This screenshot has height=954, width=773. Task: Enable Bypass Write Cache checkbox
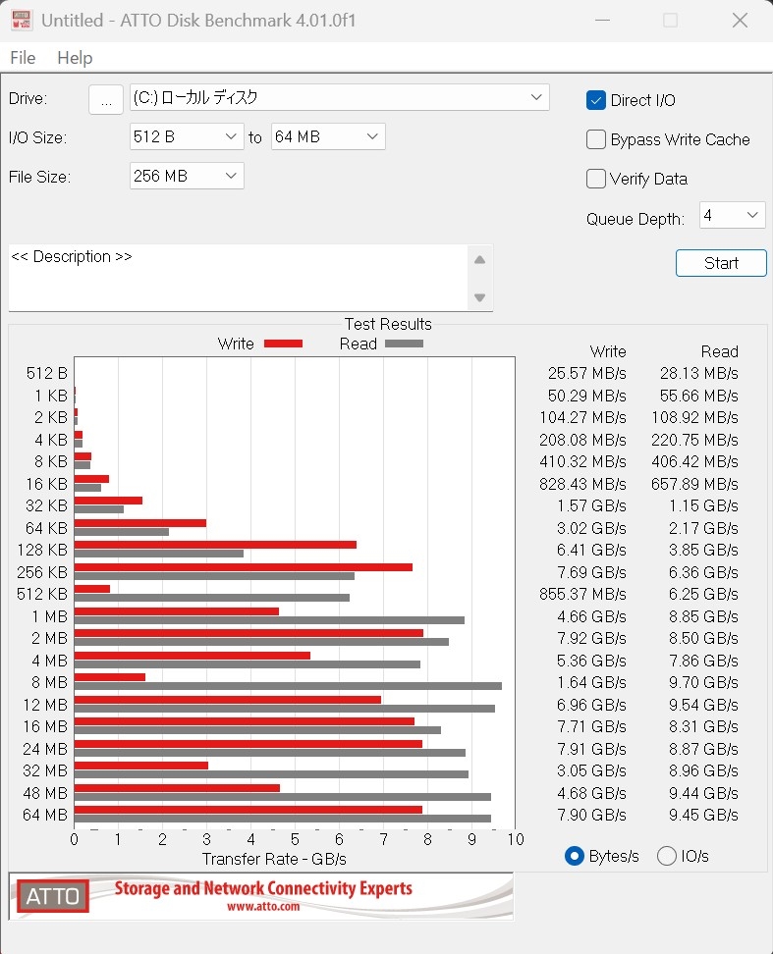(596, 139)
